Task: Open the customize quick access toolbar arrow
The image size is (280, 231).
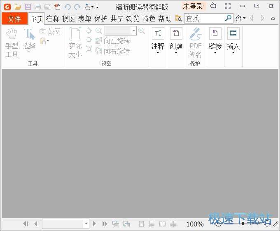Action: tap(97, 7)
